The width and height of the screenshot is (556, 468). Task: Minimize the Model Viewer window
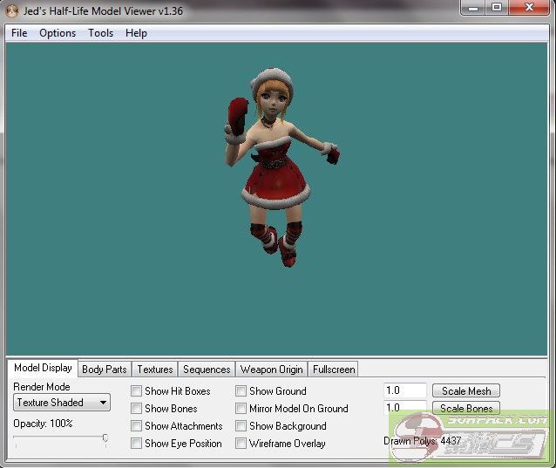(x=472, y=8)
